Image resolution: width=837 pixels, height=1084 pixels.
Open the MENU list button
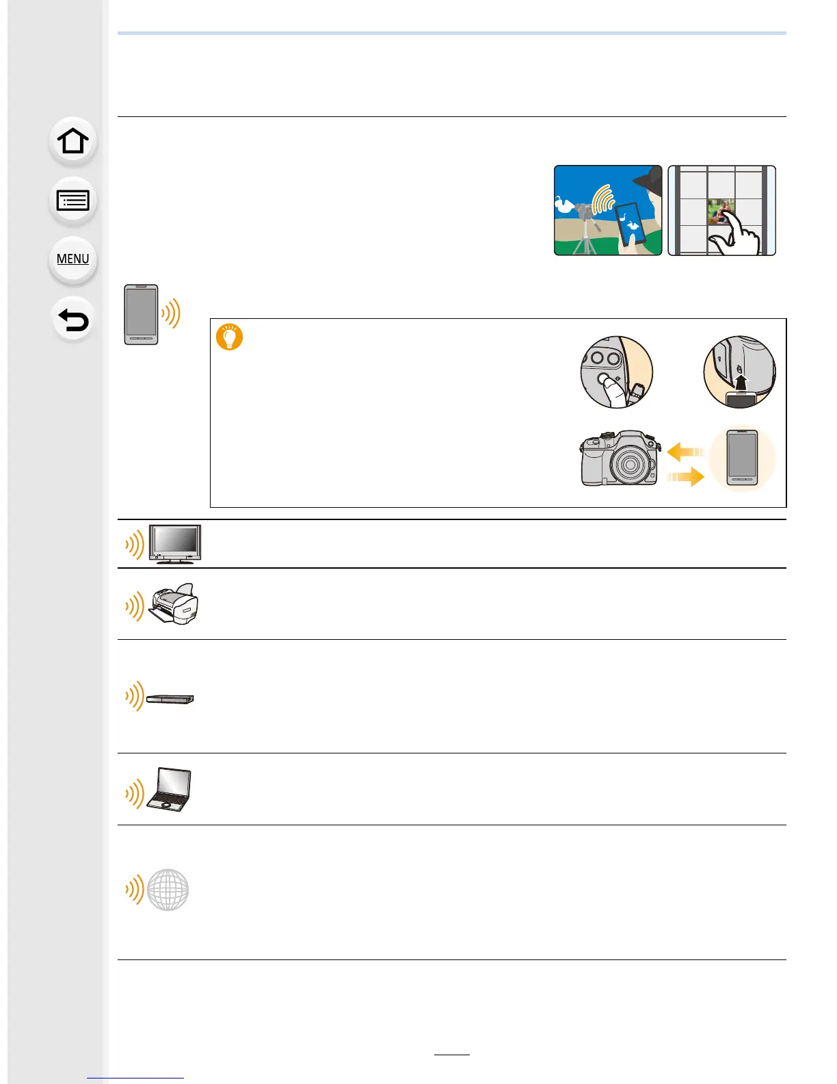73,259
